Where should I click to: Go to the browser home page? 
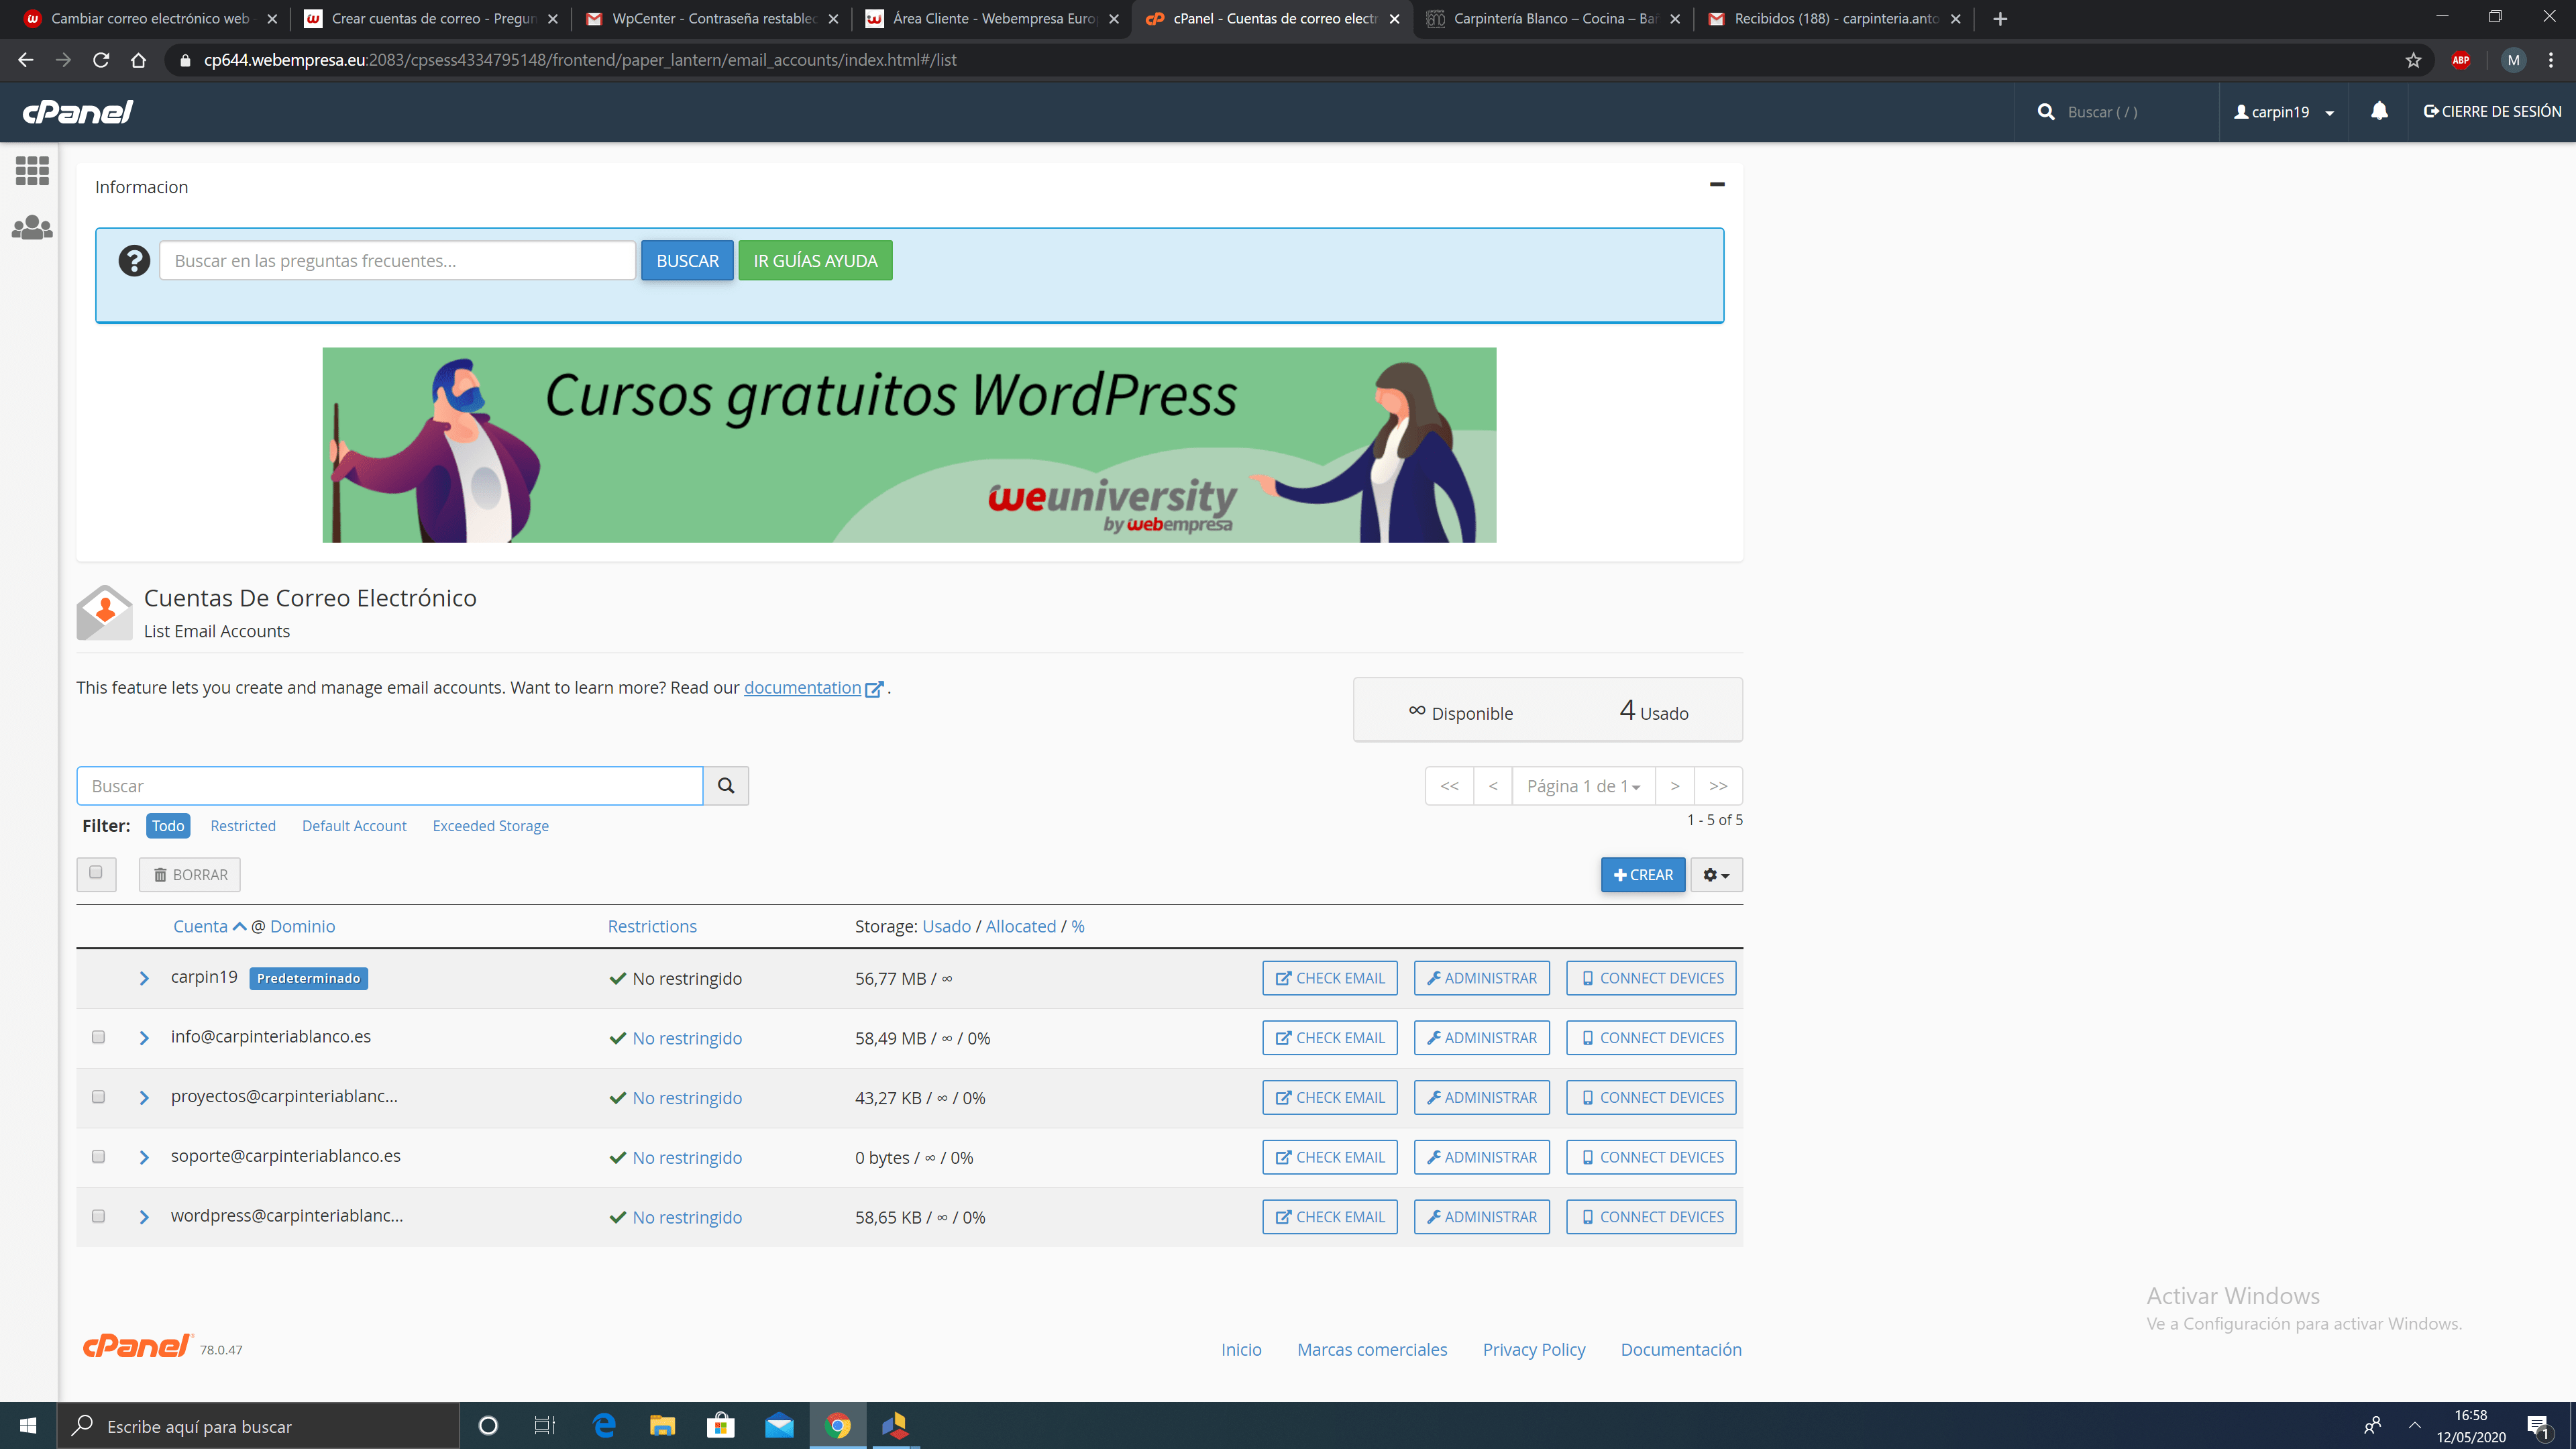coord(139,60)
